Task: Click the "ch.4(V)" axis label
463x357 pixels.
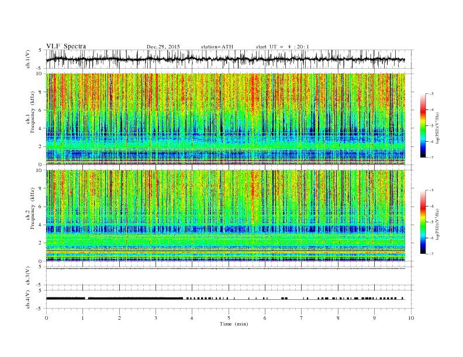Action: point(28,299)
